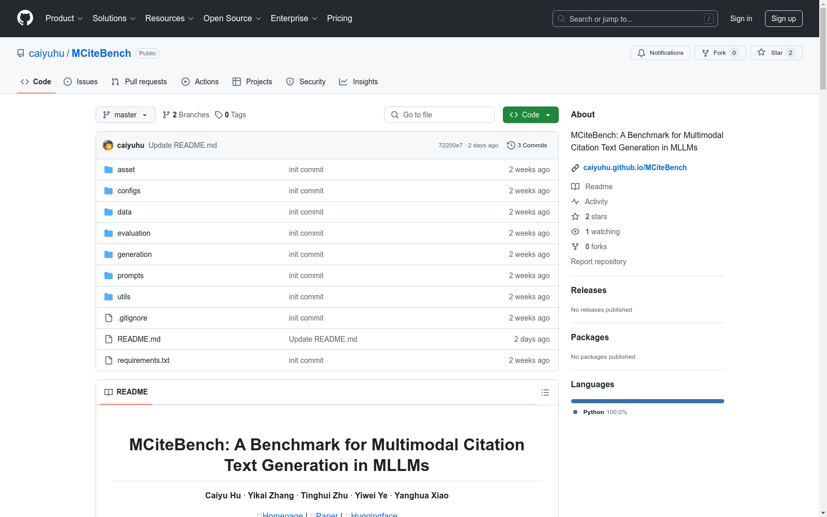Open the data folder icon
The height and width of the screenshot is (517, 827).
point(109,212)
